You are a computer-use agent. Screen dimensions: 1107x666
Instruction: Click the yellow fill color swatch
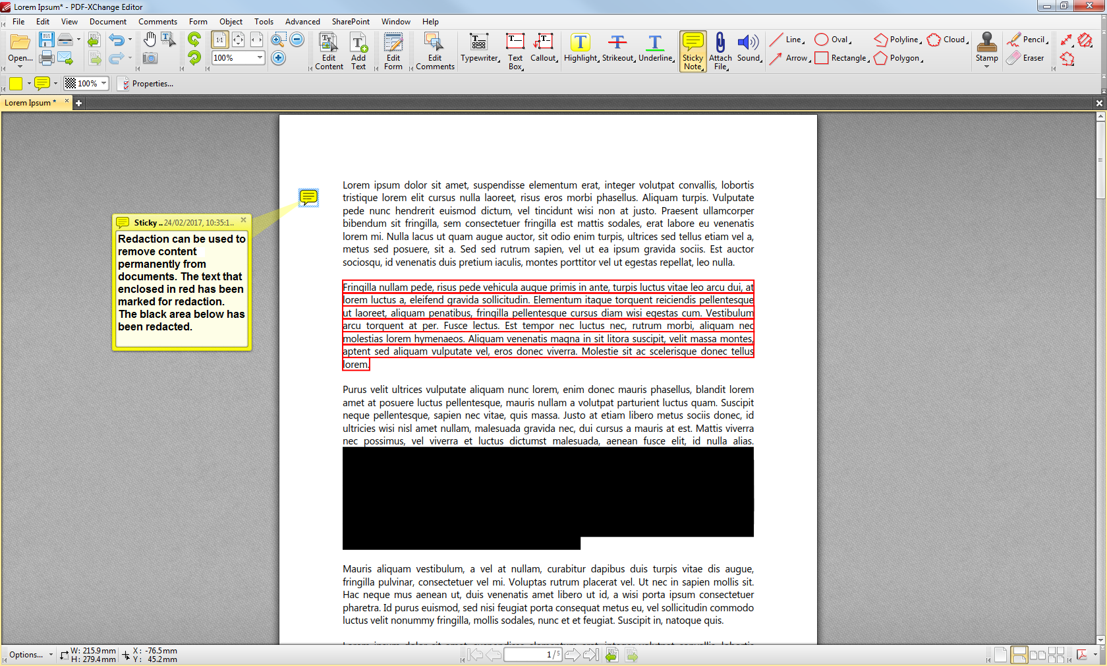tap(16, 84)
